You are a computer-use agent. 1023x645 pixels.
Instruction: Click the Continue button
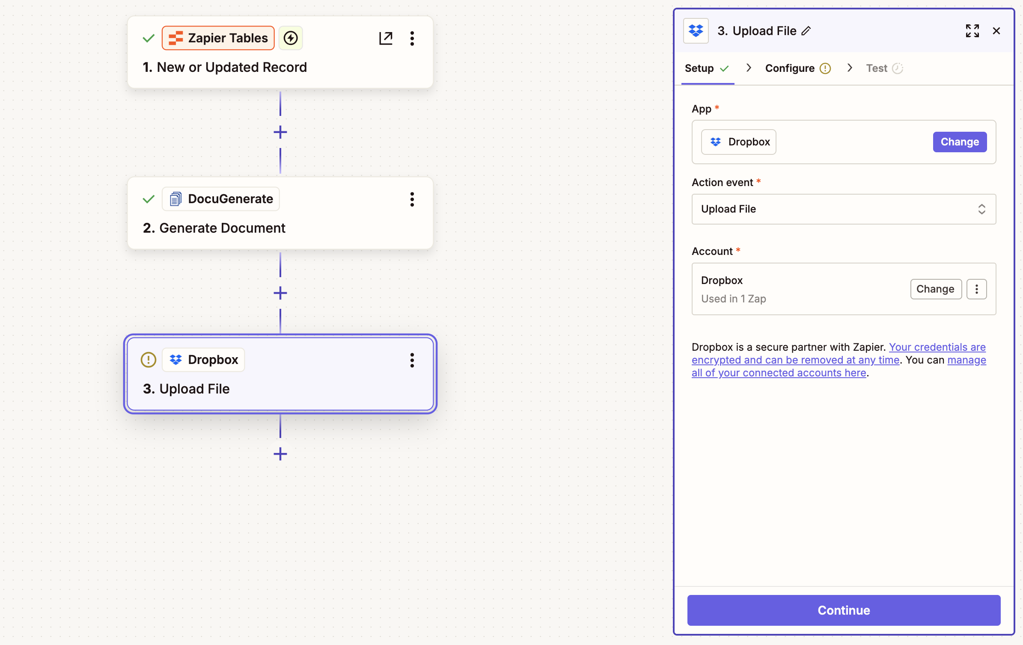coord(844,610)
